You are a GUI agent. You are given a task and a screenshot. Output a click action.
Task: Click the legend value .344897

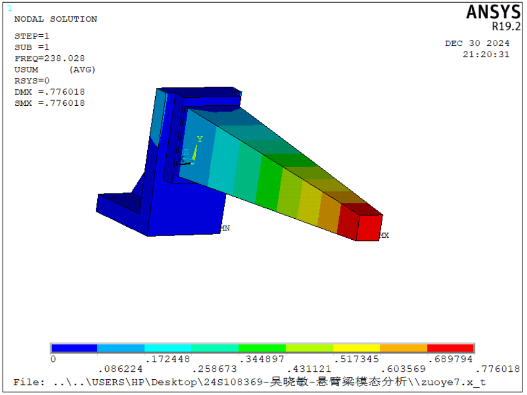click(x=262, y=359)
